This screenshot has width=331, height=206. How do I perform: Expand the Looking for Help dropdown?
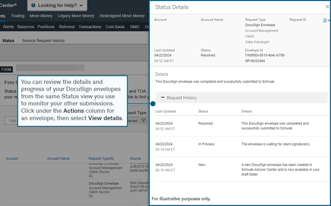[x=57, y=5]
